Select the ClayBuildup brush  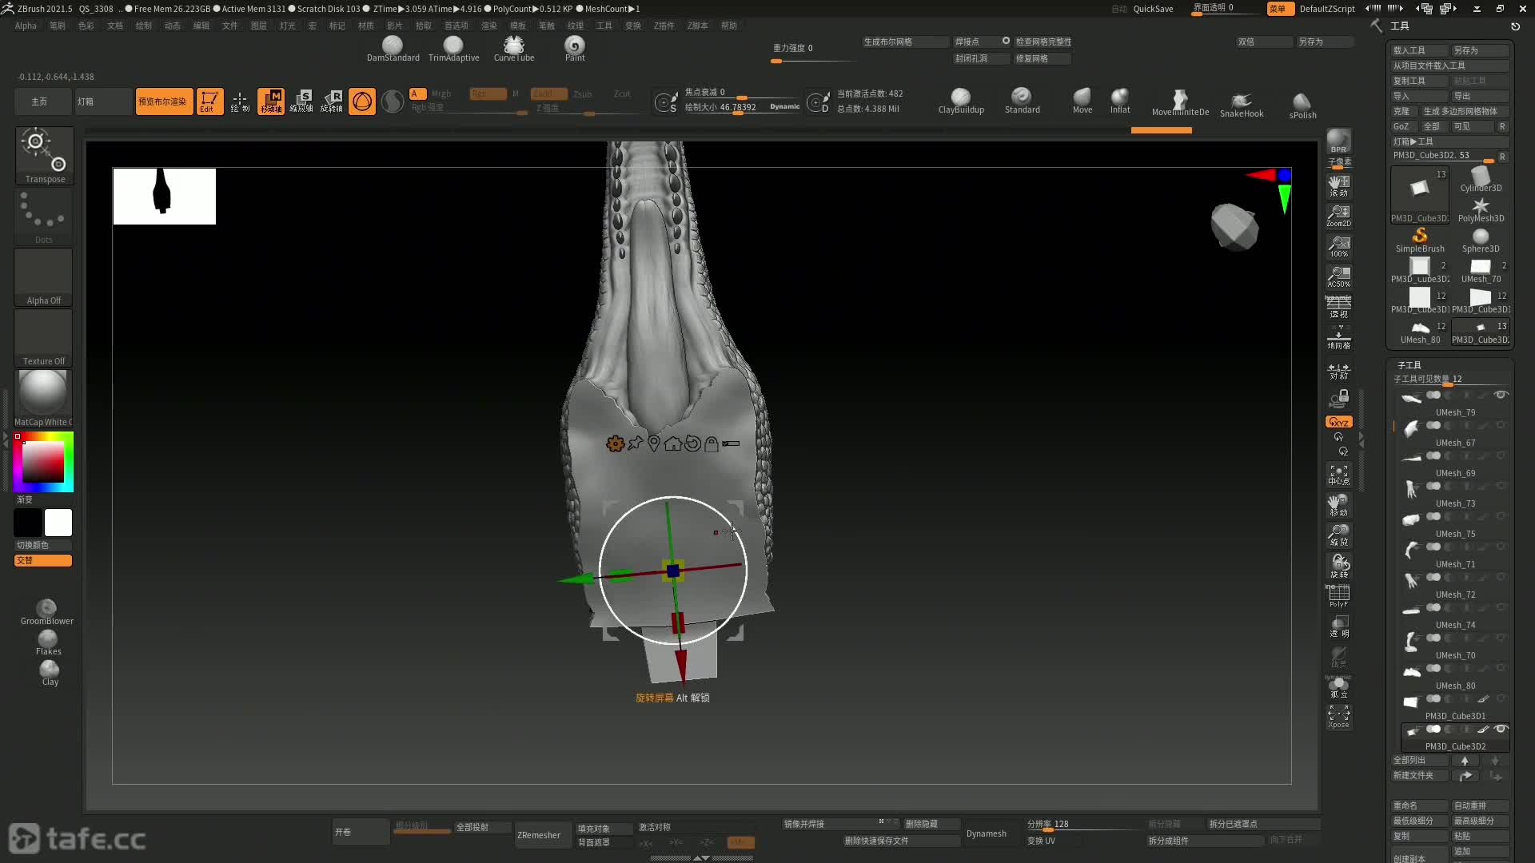pyautogui.click(x=961, y=101)
